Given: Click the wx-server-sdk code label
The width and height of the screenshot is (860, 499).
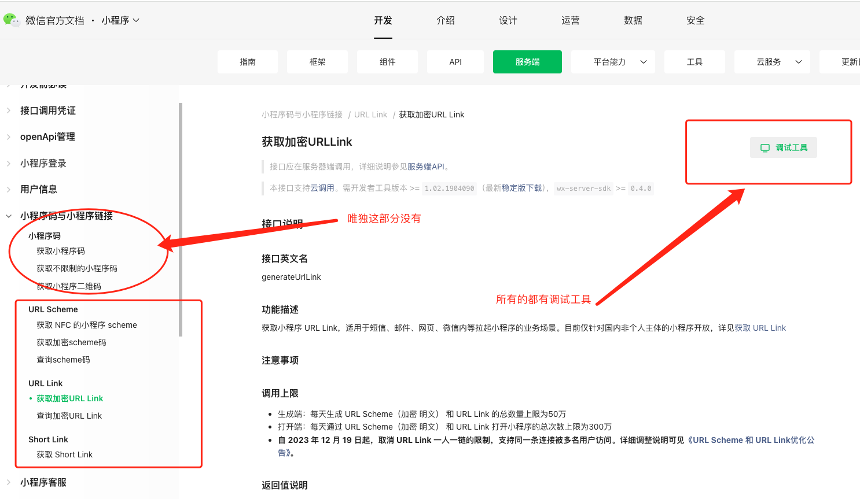Looking at the screenshot, I should 583,188.
